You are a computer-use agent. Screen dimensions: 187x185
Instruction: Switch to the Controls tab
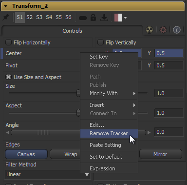pos(72,31)
